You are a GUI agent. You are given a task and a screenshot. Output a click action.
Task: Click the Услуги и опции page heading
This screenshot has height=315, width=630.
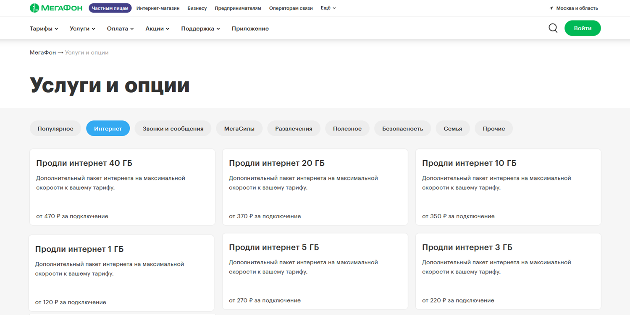pyautogui.click(x=110, y=85)
